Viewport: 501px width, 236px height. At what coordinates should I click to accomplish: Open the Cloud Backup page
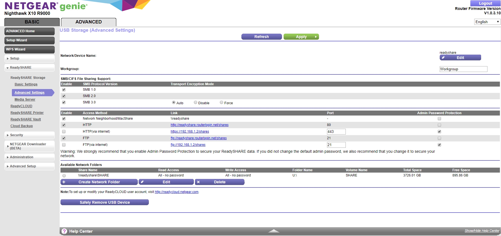tap(22, 126)
